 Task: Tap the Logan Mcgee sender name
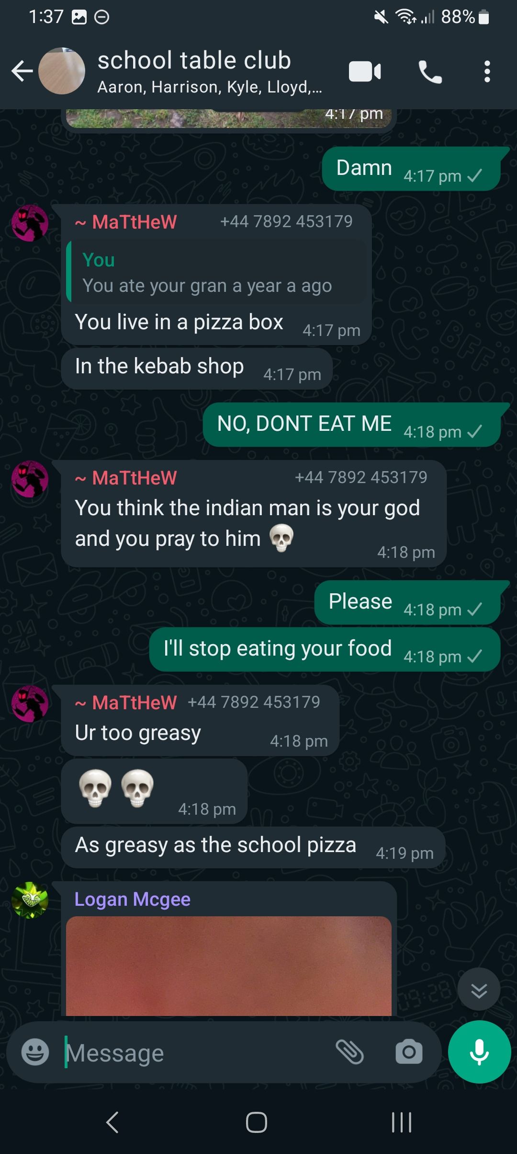(133, 900)
